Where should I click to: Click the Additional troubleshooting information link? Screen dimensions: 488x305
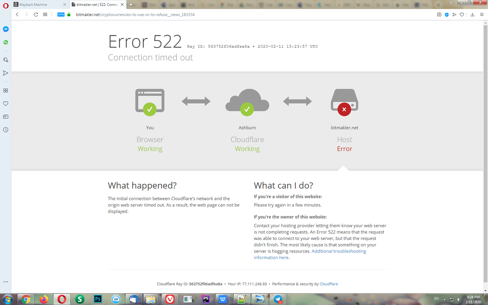tap(310, 254)
